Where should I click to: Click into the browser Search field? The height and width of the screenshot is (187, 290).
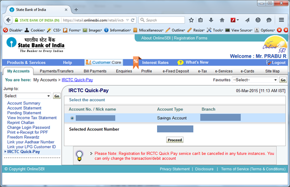pos(162,20)
